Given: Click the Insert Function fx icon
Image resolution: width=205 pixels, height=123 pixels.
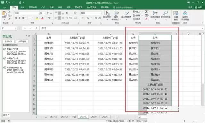Looking at the screenshot, I should (36, 28).
